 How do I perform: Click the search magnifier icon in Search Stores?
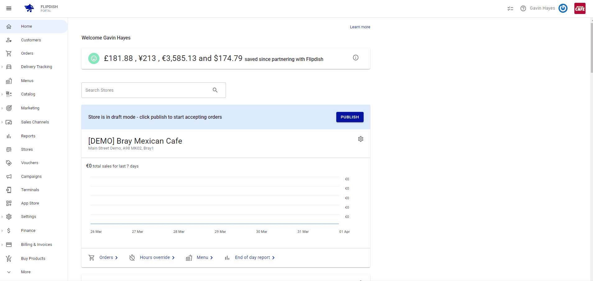click(x=215, y=90)
